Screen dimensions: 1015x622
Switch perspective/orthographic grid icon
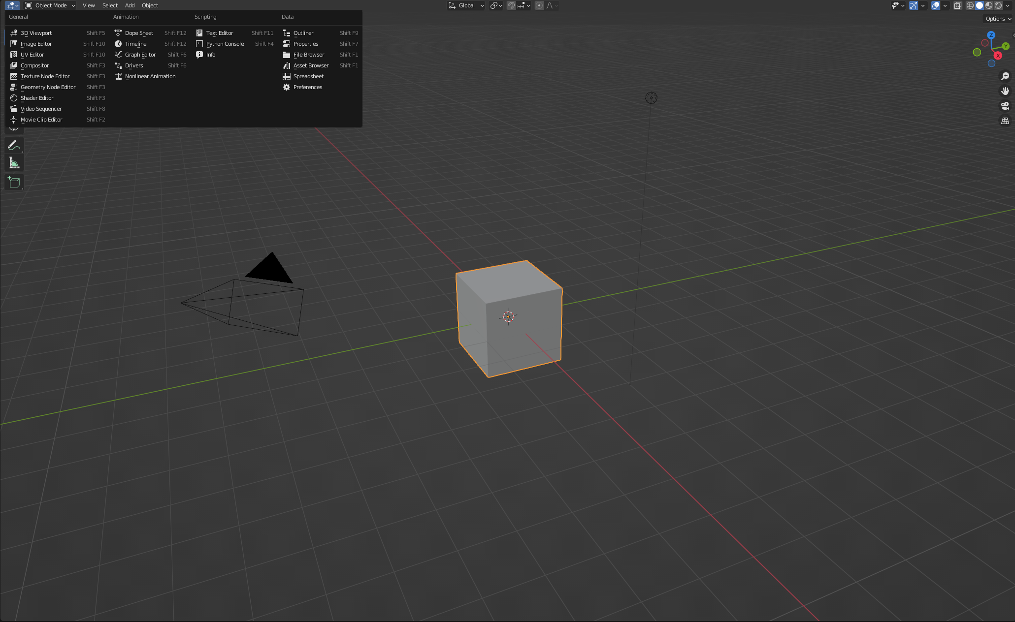pos(1005,121)
